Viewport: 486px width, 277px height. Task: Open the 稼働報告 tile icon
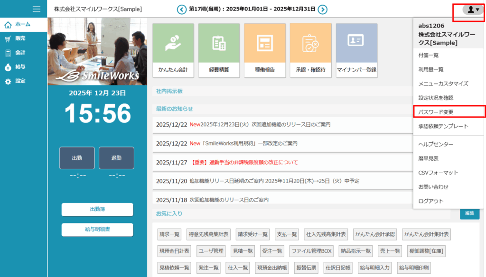pos(265,43)
